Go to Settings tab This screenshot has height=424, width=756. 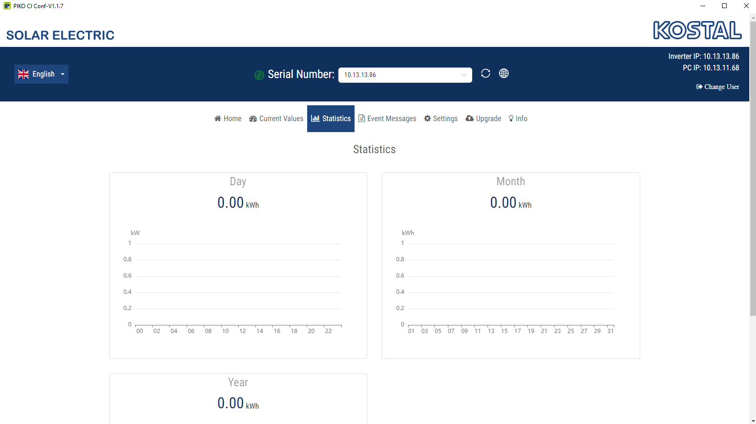[x=441, y=119]
